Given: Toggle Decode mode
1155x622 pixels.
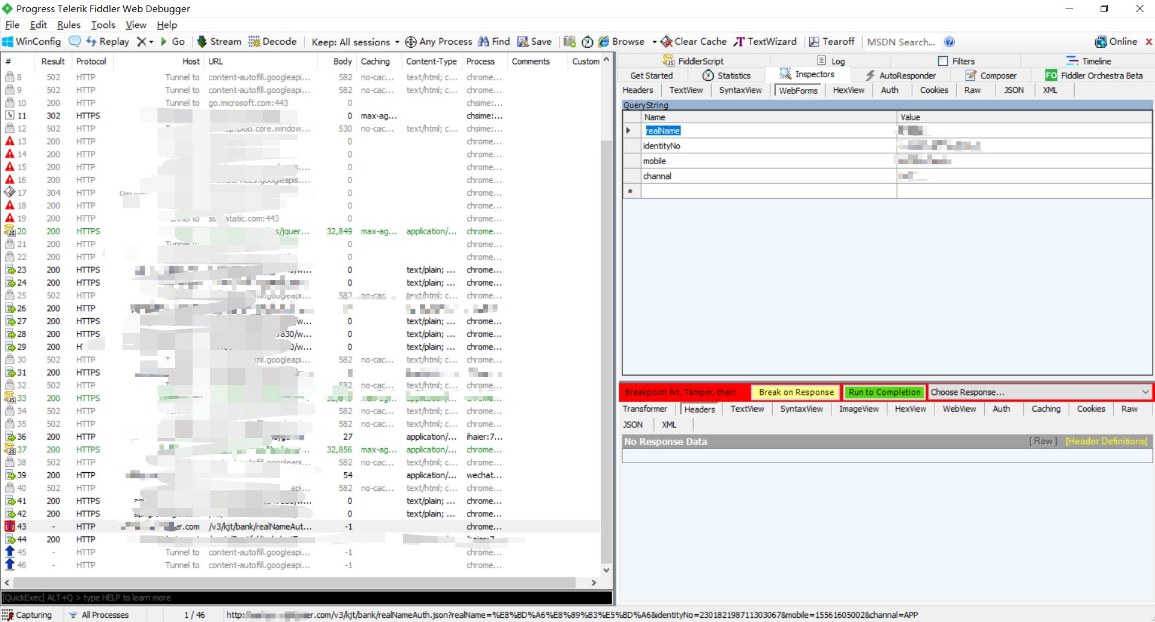Looking at the screenshot, I should pyautogui.click(x=272, y=42).
